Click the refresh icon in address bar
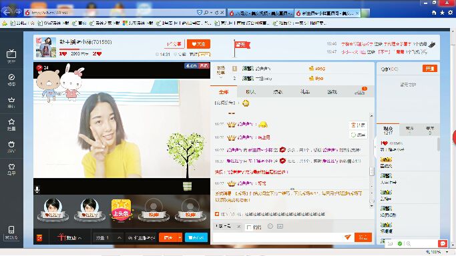The width and height of the screenshot is (456, 256). tap(217, 13)
